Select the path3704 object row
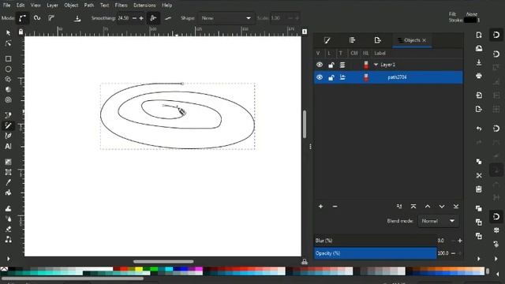The height and width of the screenshot is (284, 505). click(388, 77)
